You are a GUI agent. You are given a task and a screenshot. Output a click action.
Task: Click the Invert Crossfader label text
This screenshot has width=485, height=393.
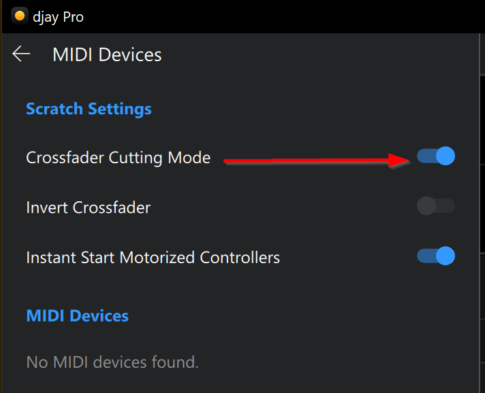tap(88, 207)
